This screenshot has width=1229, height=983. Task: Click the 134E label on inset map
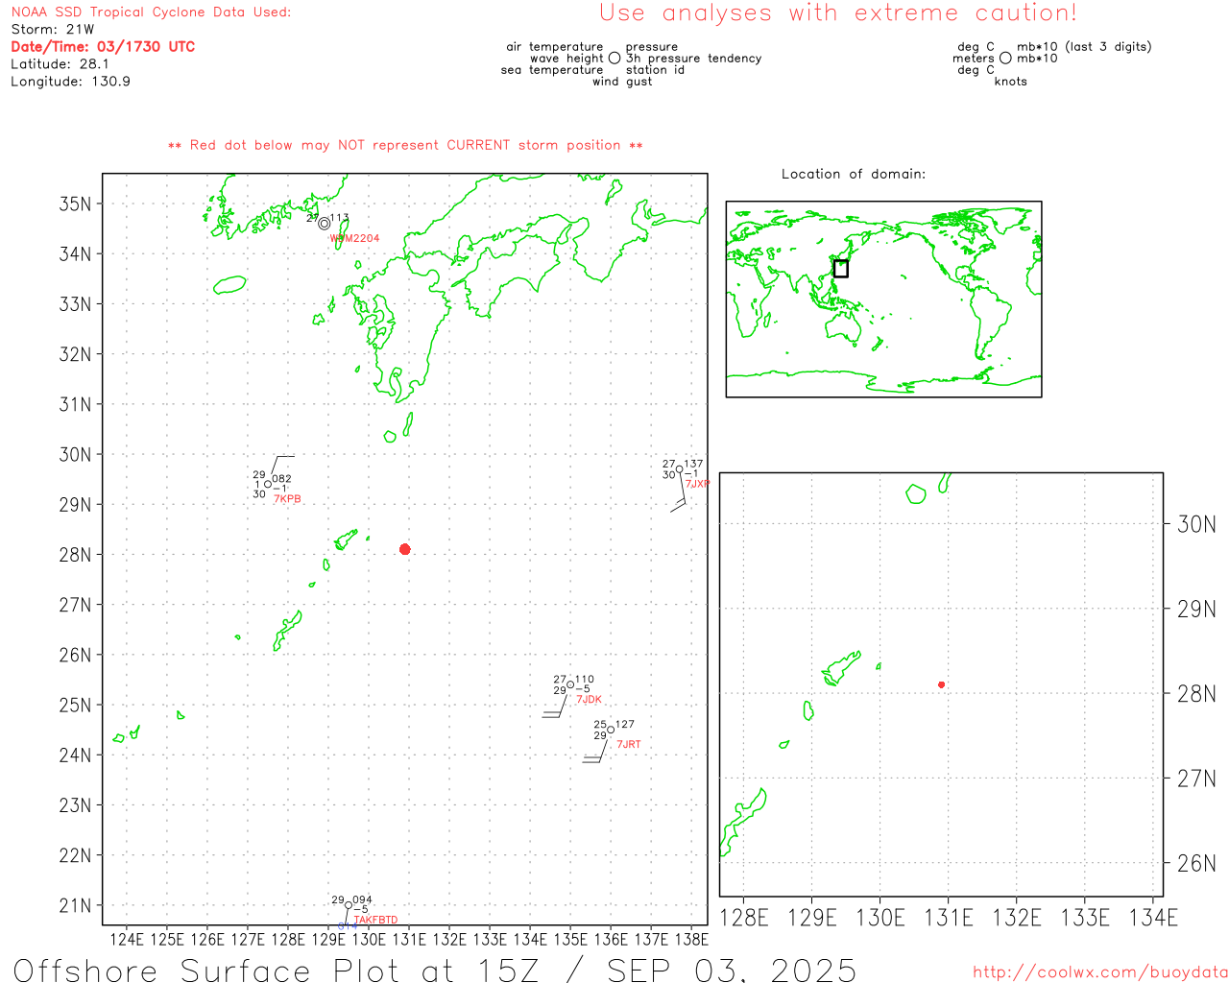pyautogui.click(x=1153, y=918)
